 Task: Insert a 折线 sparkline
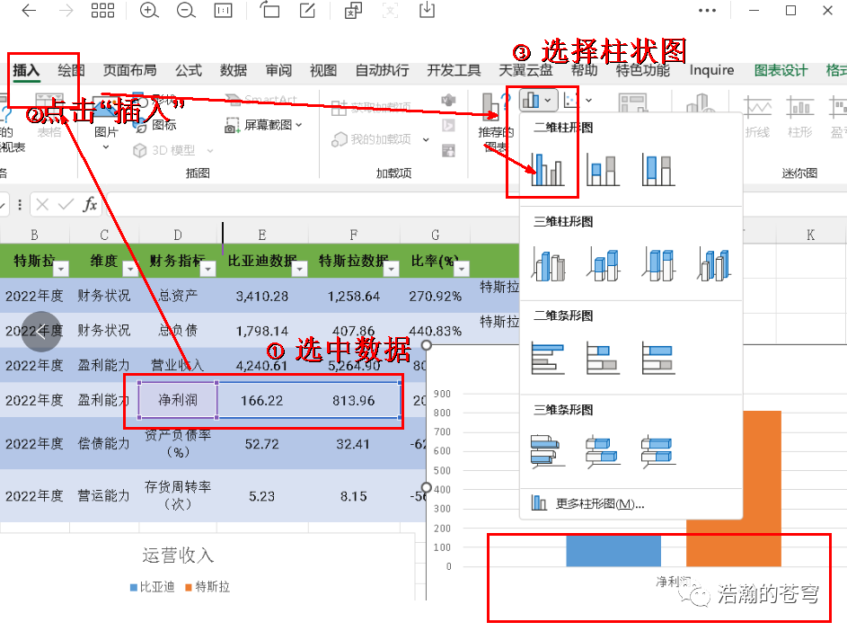point(757,116)
